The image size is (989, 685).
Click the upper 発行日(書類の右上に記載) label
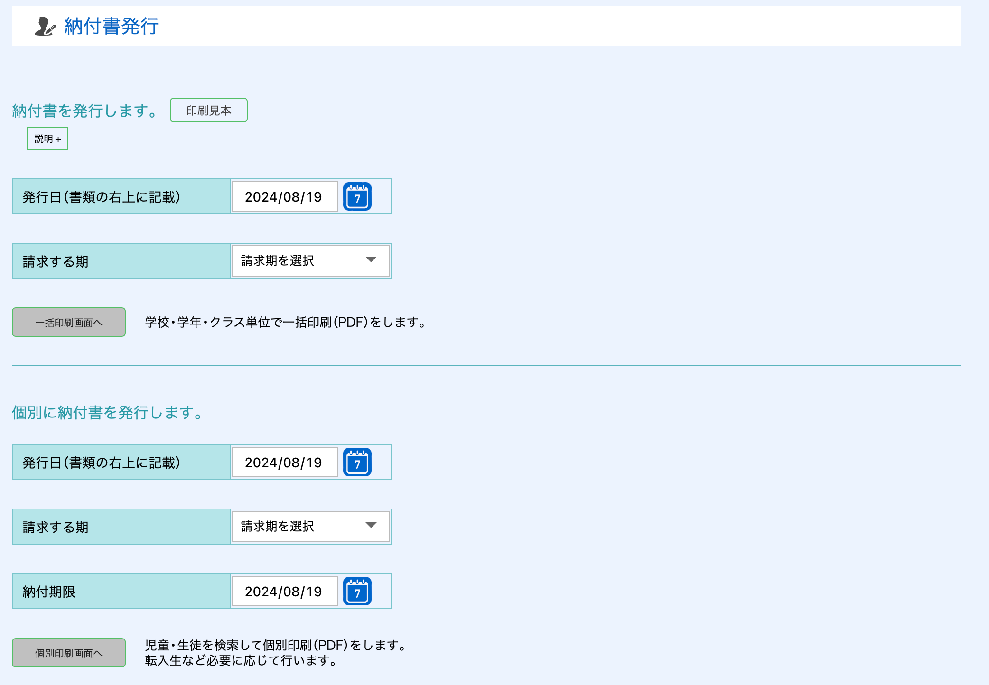(x=102, y=197)
